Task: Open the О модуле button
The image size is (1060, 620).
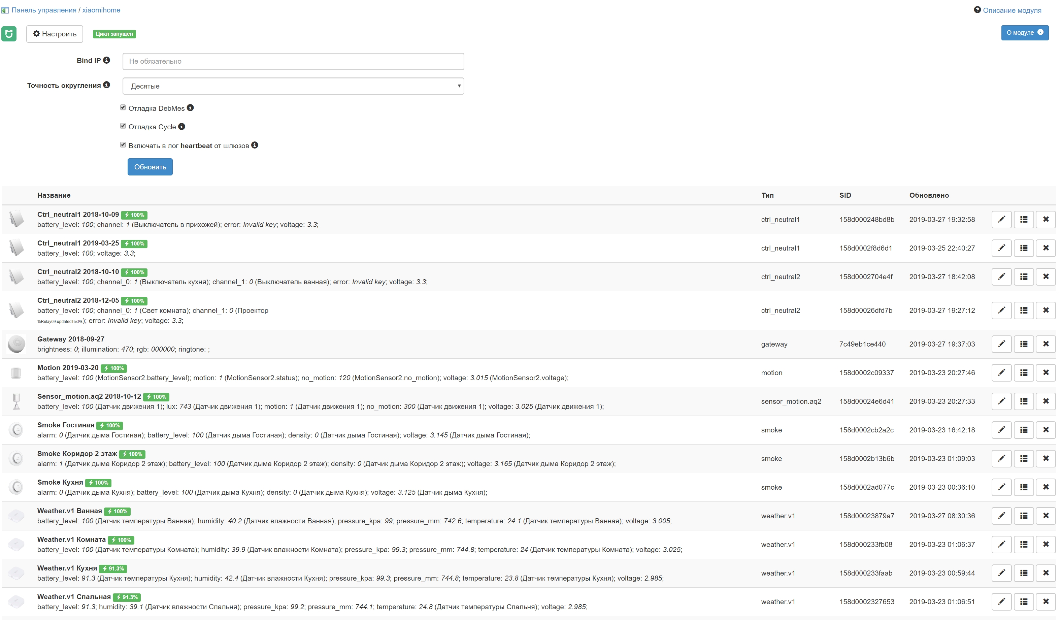Action: click(1024, 33)
